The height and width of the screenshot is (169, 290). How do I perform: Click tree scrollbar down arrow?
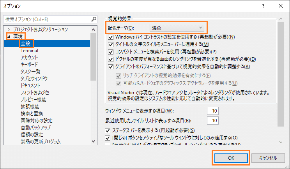94,141
